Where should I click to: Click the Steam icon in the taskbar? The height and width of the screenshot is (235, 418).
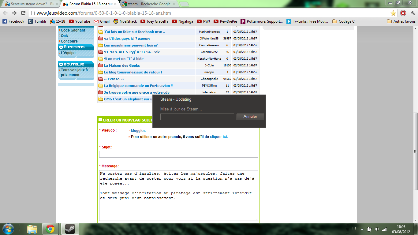click(x=70, y=229)
